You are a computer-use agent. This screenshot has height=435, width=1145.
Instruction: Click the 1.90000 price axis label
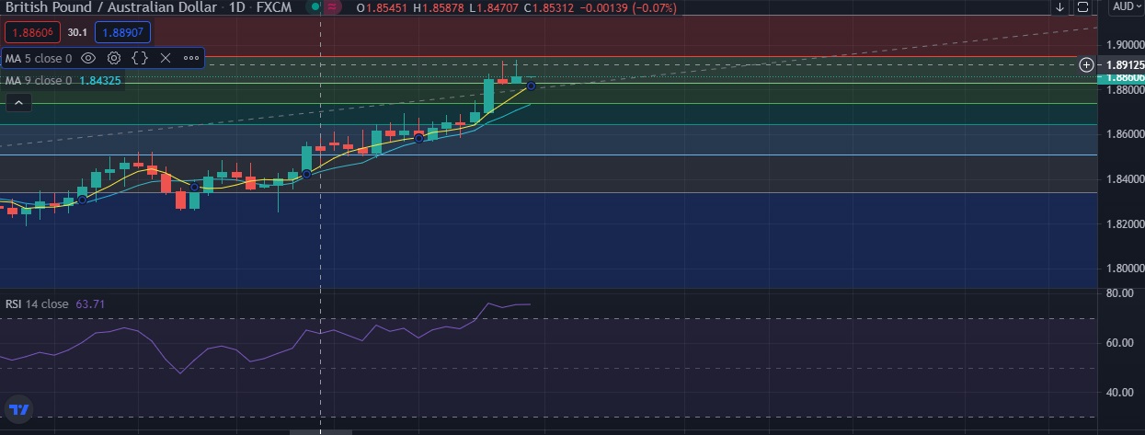coord(1125,45)
